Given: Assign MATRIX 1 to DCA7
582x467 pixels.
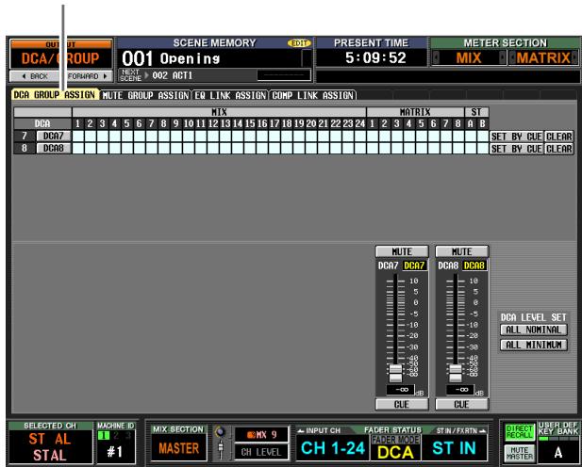Looking at the screenshot, I should pyautogui.click(x=373, y=137).
